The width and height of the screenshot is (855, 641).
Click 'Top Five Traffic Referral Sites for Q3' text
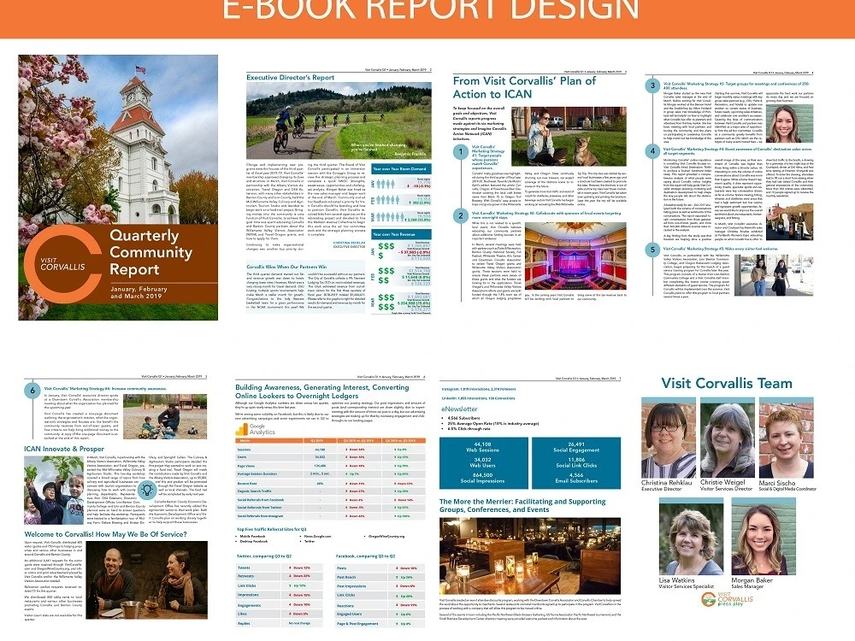click(x=272, y=529)
